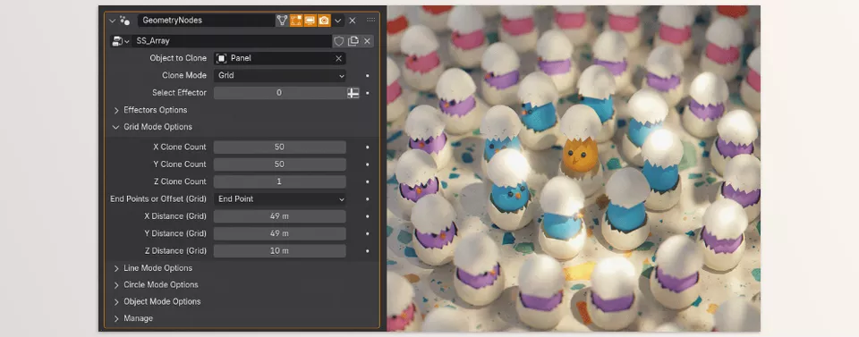The width and height of the screenshot is (859, 337).
Task: Click the Select Effector value field
Action: [279, 93]
